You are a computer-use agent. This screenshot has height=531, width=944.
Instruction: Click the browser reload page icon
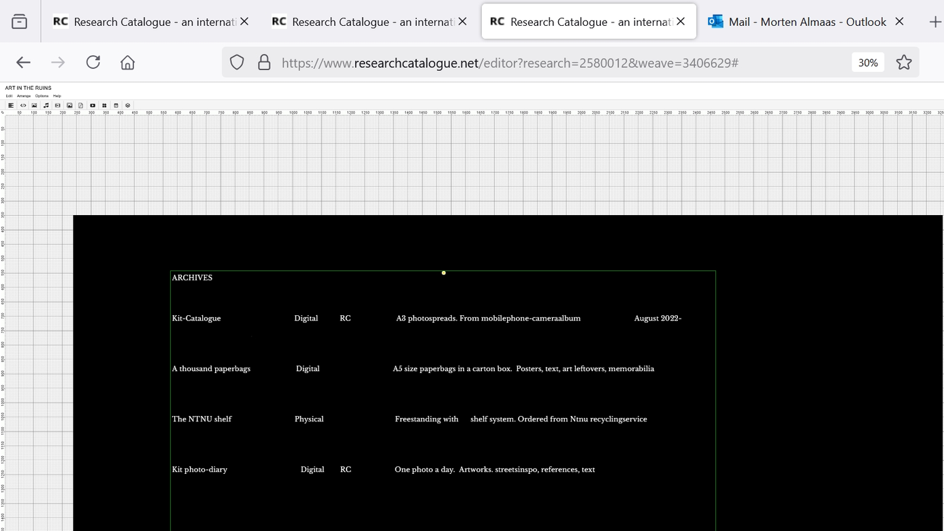click(x=93, y=63)
